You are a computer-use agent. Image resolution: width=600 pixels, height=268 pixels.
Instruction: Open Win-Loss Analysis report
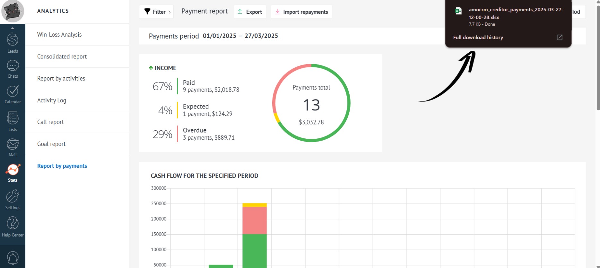59,35
